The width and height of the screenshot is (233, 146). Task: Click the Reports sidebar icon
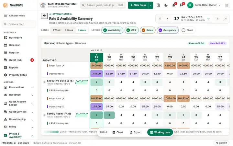pos(6,67)
